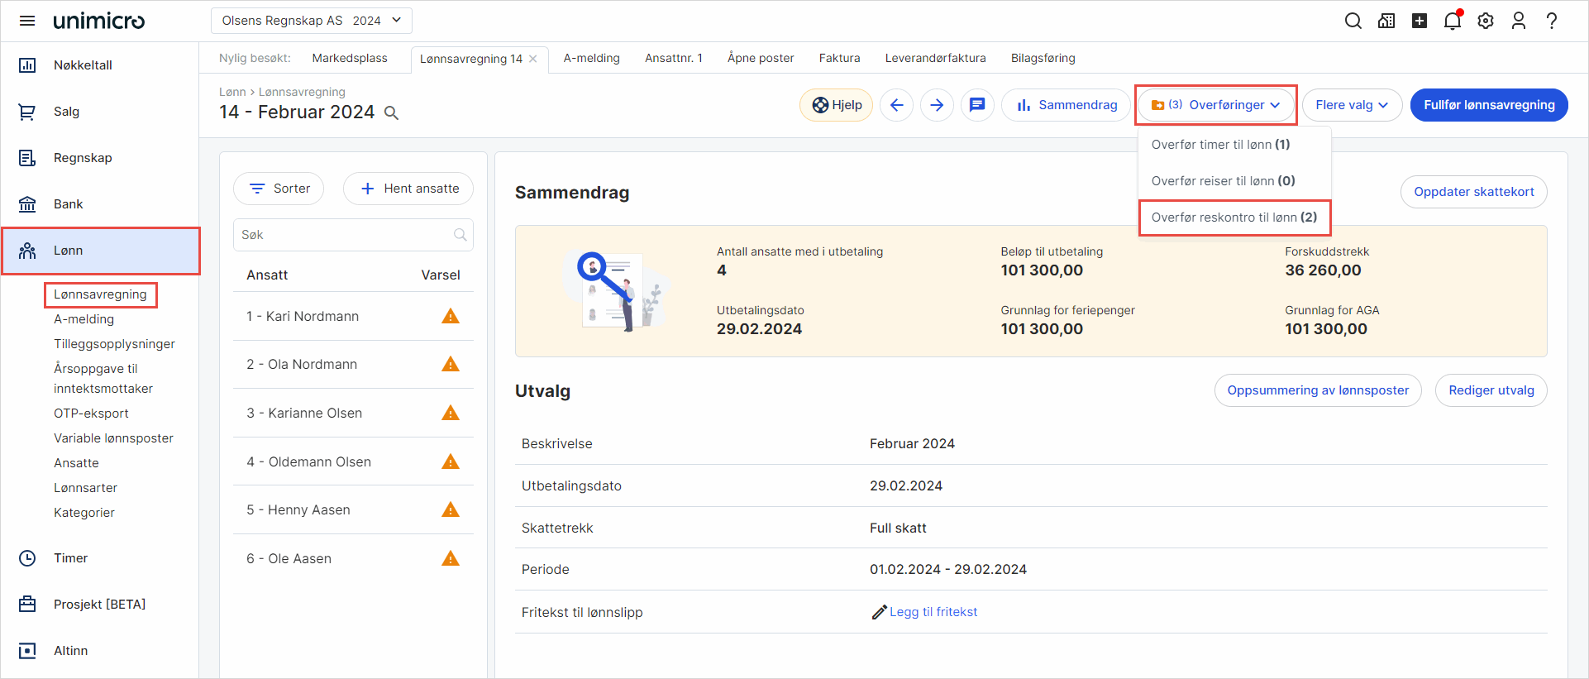Go to next payroll run arrow
Image resolution: width=1589 pixels, height=679 pixels.
(x=937, y=105)
